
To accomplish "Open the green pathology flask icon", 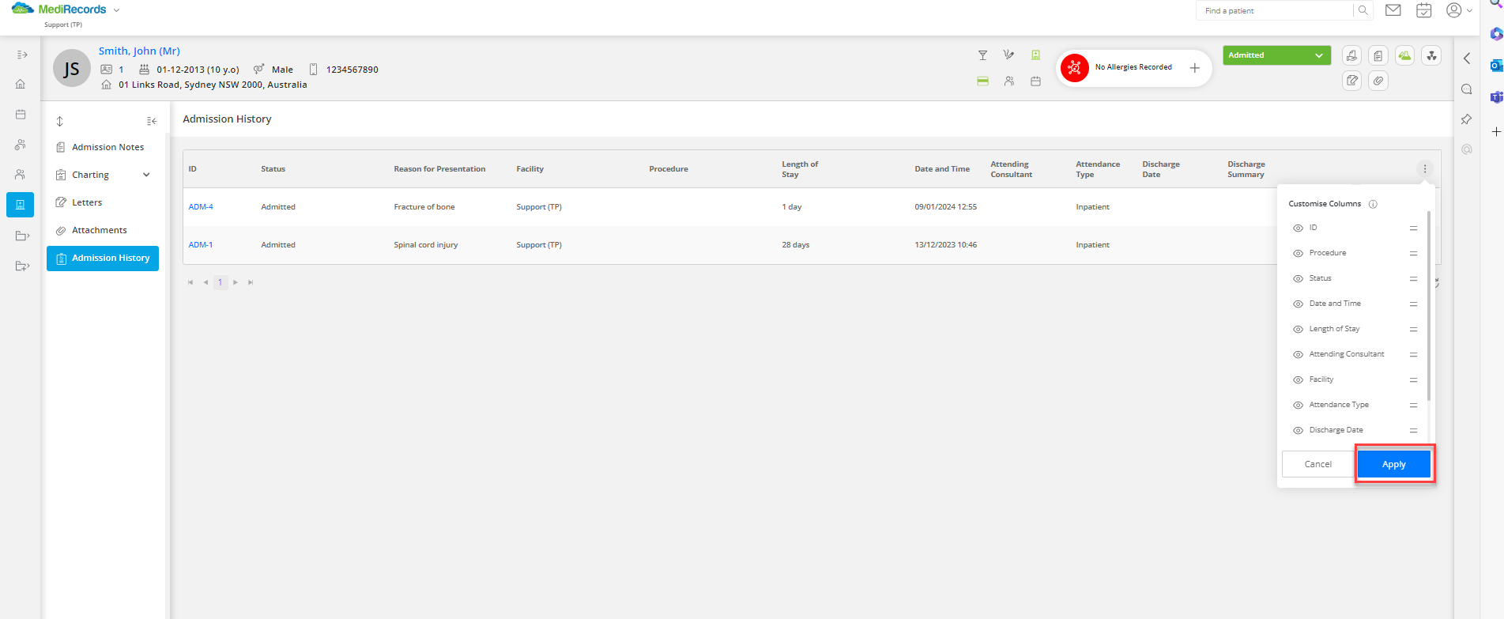I will click(1404, 55).
